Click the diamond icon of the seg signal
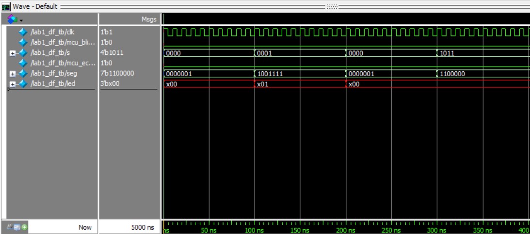 coord(23,73)
